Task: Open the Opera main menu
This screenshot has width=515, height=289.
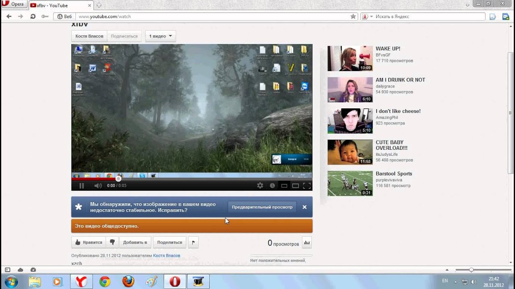Action: tap(13, 4)
